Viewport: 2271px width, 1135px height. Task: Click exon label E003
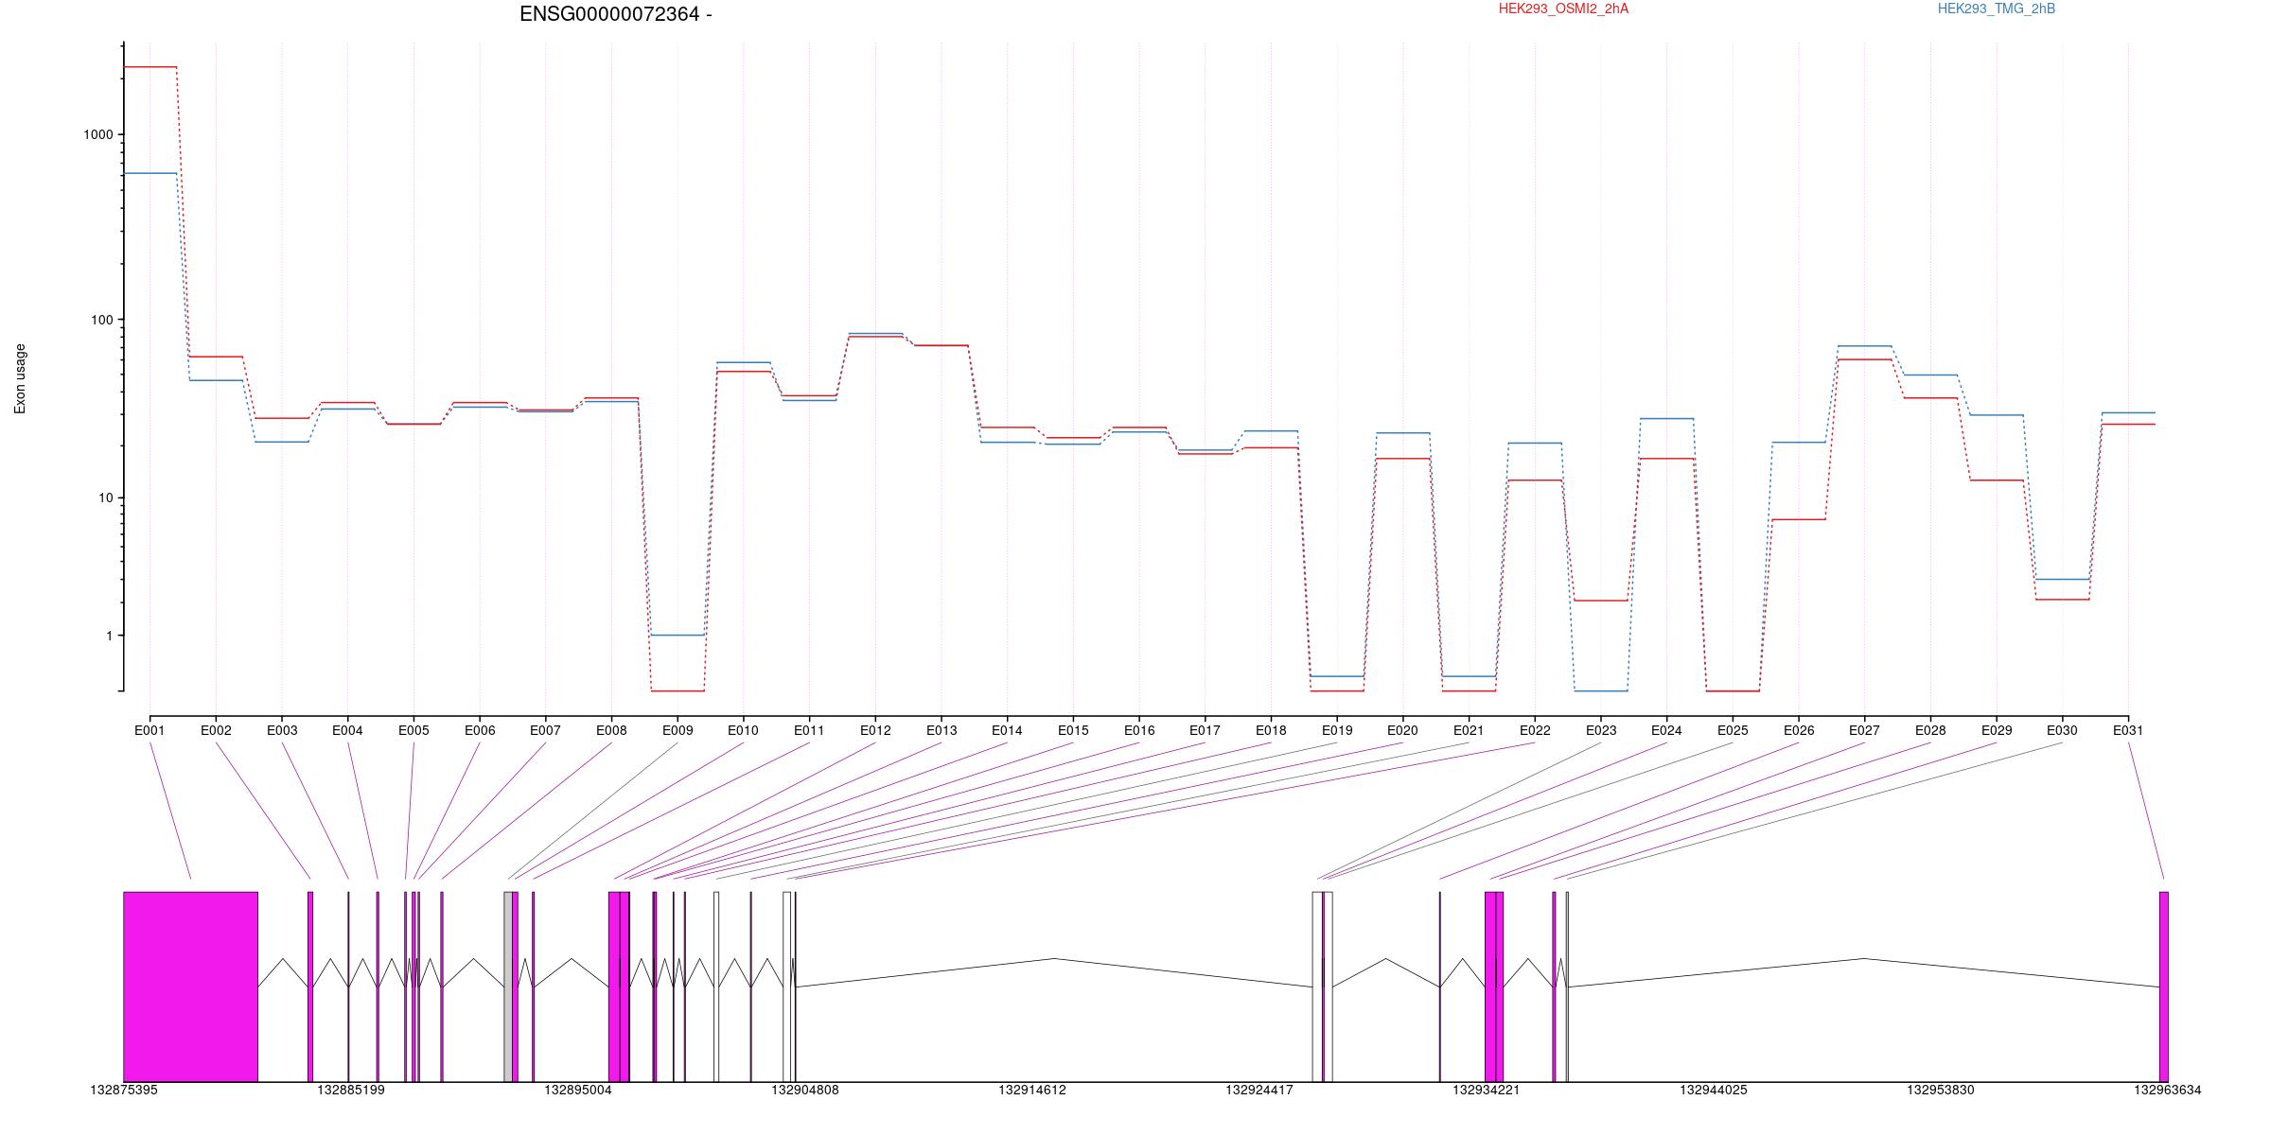282,730
